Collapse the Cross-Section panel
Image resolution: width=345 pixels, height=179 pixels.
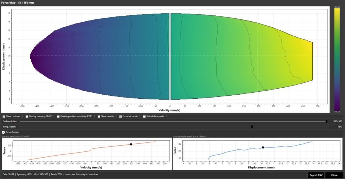pyautogui.click(x=3, y=132)
